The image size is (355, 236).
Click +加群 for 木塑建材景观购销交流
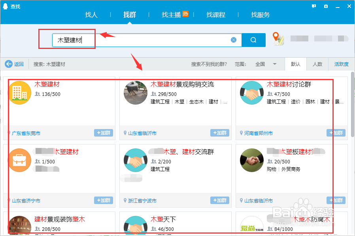click(220, 133)
